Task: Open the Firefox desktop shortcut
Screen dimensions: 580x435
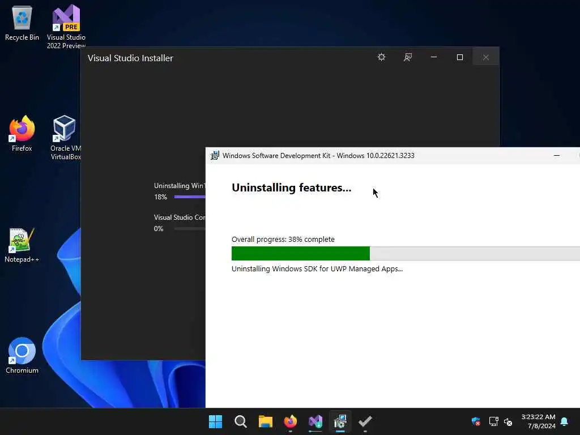Action: [22, 133]
